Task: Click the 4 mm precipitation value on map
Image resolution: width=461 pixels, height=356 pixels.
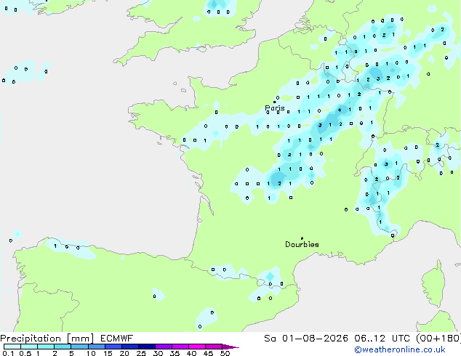Action: [340, 110]
